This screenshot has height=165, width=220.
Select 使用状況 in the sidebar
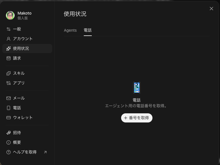coord(27,49)
